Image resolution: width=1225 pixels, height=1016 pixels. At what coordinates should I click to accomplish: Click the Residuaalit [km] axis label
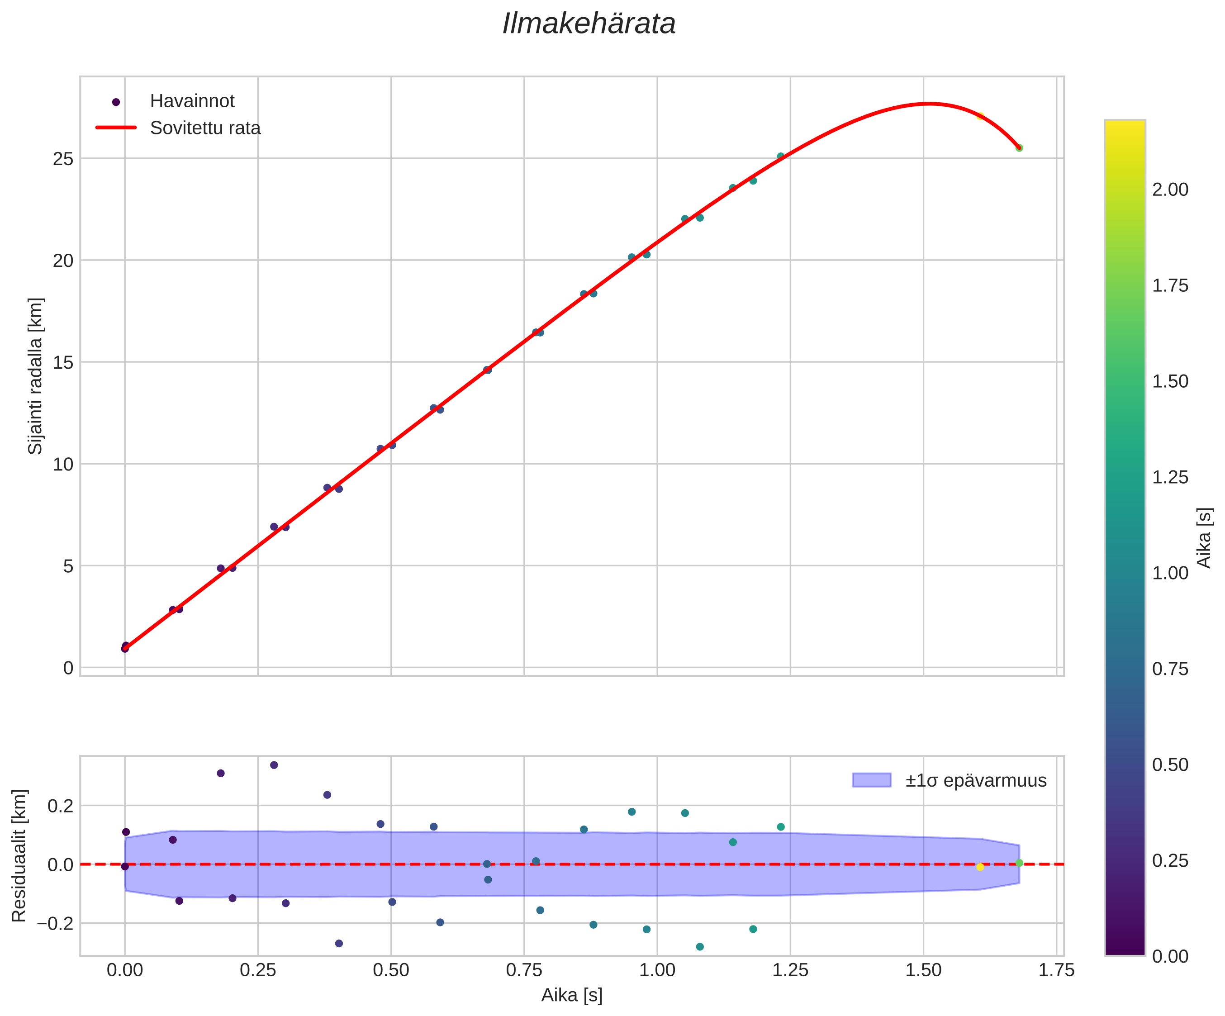click(x=19, y=855)
